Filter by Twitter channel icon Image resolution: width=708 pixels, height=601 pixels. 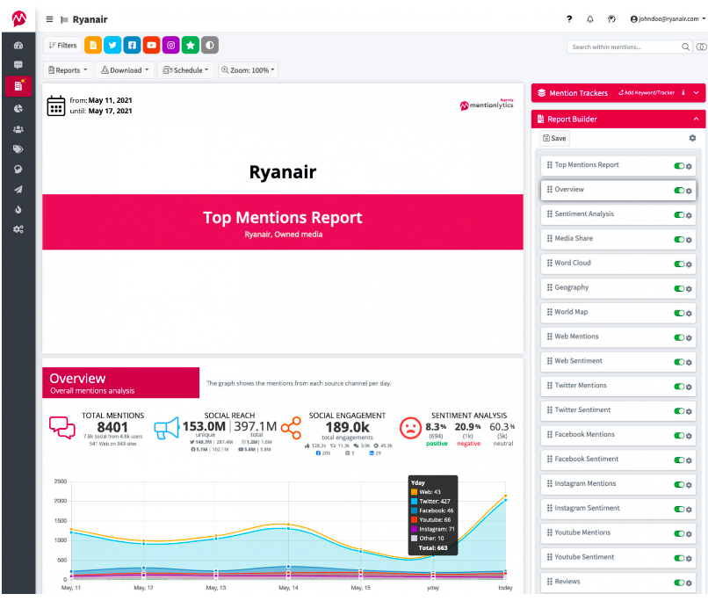112,45
